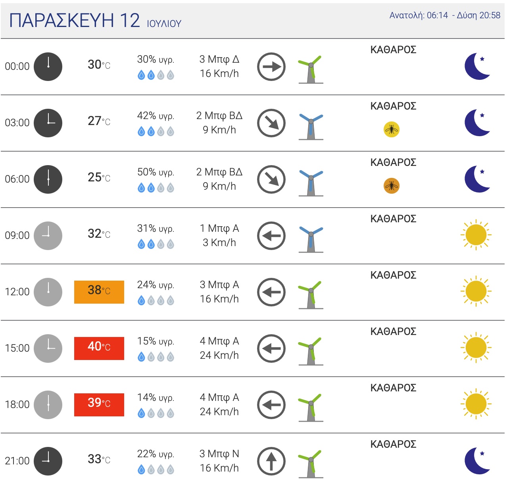Click the orange mosquito icon at 06:00
Image resolution: width=507 pixels, height=489 pixels.
click(392, 186)
